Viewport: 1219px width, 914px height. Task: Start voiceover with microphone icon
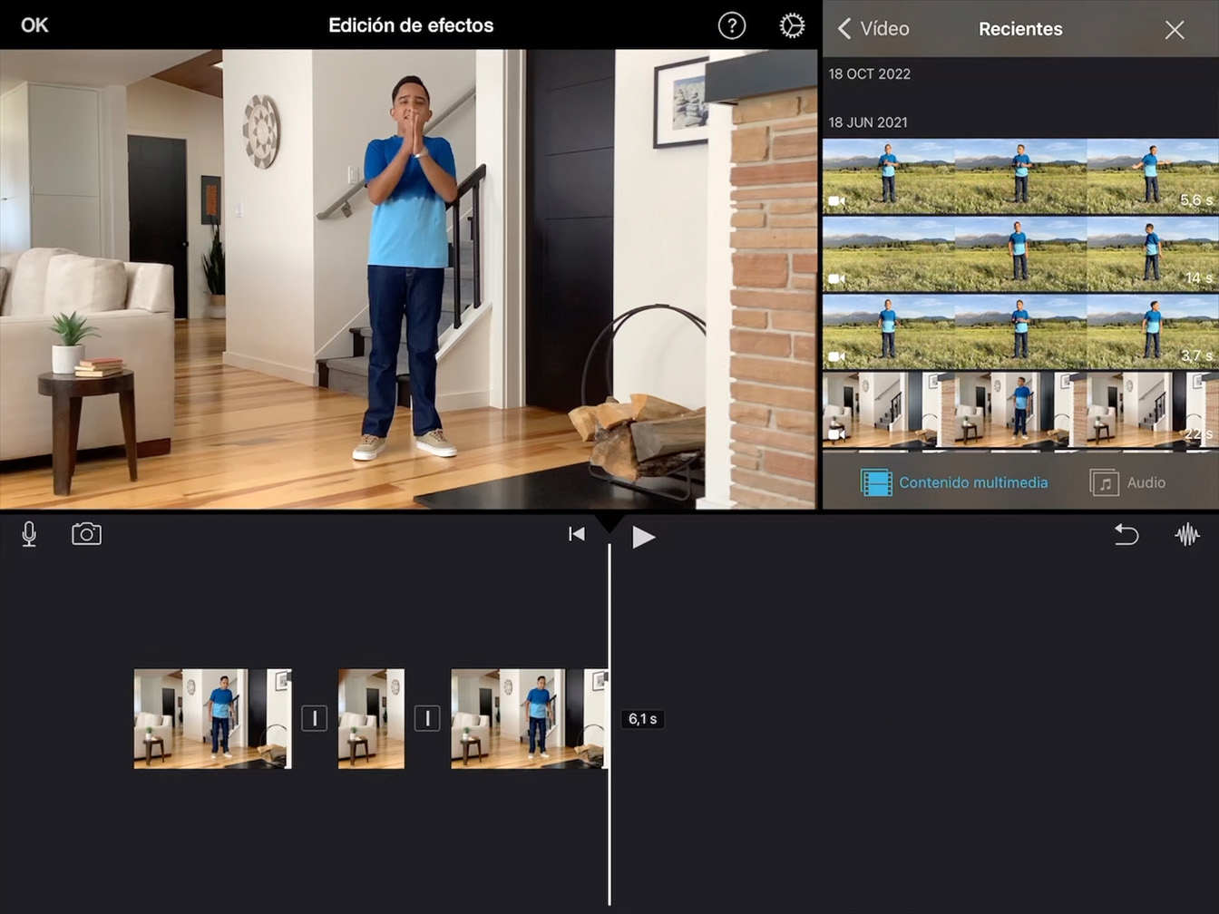(29, 534)
